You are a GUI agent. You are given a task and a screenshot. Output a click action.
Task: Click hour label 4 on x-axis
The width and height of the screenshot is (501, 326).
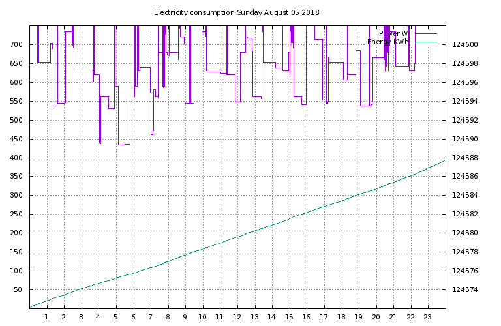(99, 317)
